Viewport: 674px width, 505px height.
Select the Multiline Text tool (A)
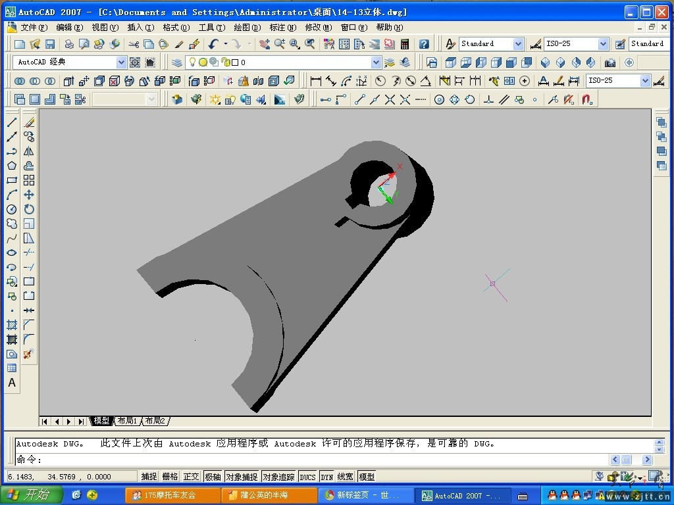[12, 383]
